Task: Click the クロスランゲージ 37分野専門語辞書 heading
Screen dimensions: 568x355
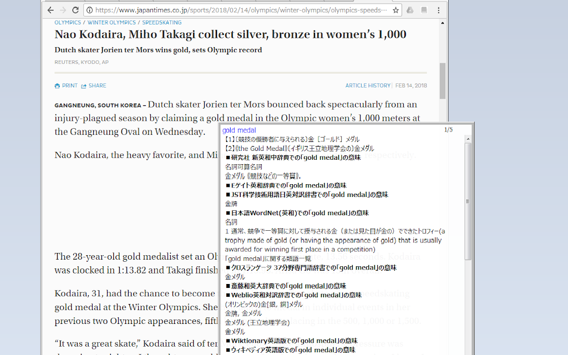Action: click(311, 268)
